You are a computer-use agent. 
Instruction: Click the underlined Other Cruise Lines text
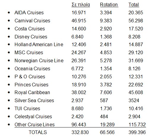(x=34, y=124)
